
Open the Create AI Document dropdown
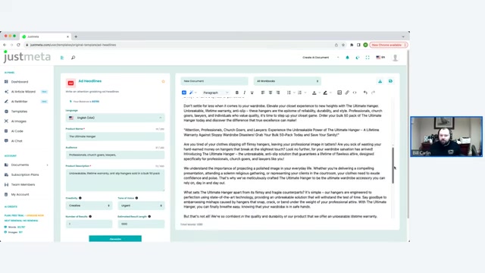pos(321,58)
